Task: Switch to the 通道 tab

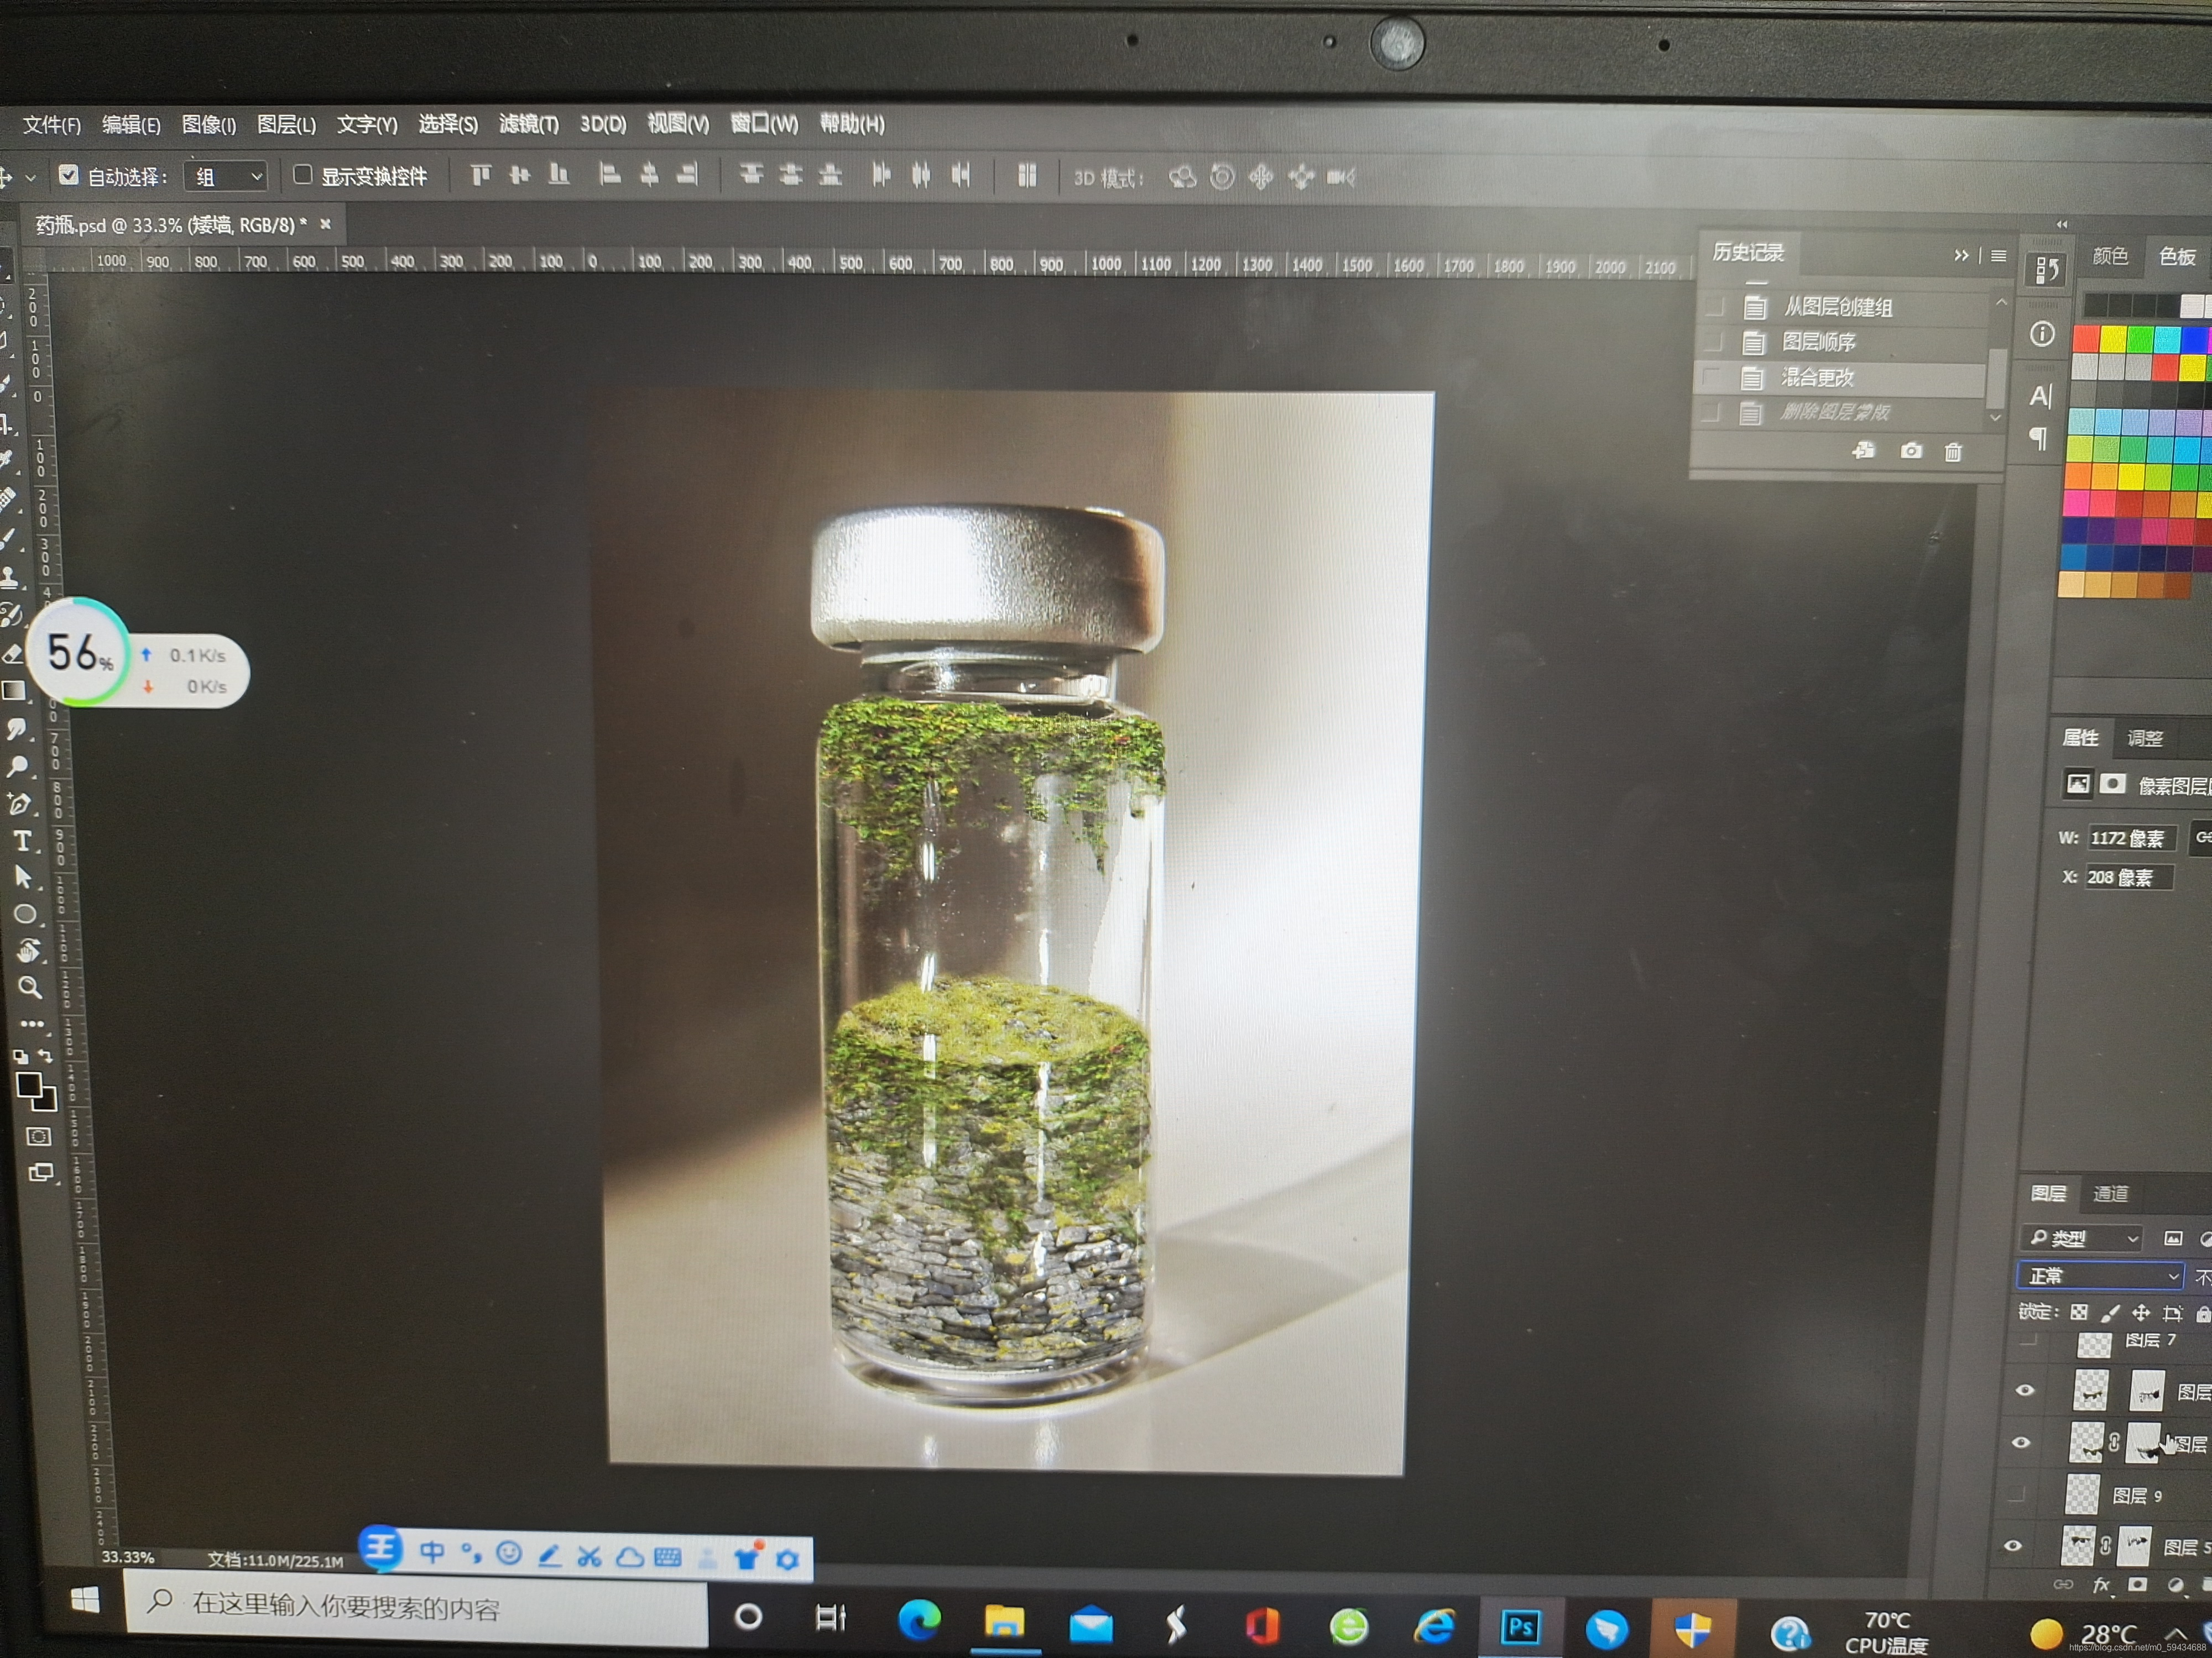Action: 2110,1193
